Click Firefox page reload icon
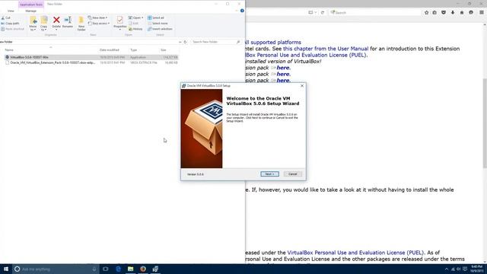Screen dimensions: 487x274 [323, 12]
